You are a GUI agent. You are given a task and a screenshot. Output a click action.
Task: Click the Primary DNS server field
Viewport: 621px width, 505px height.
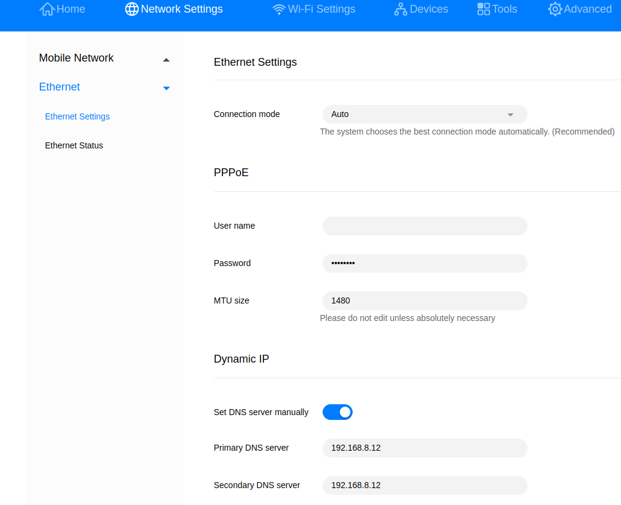click(424, 448)
